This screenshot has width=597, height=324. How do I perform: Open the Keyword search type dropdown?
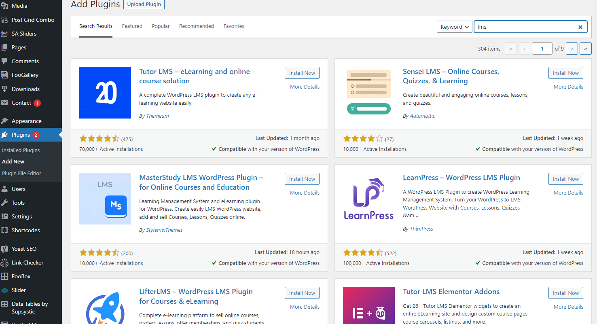455,27
